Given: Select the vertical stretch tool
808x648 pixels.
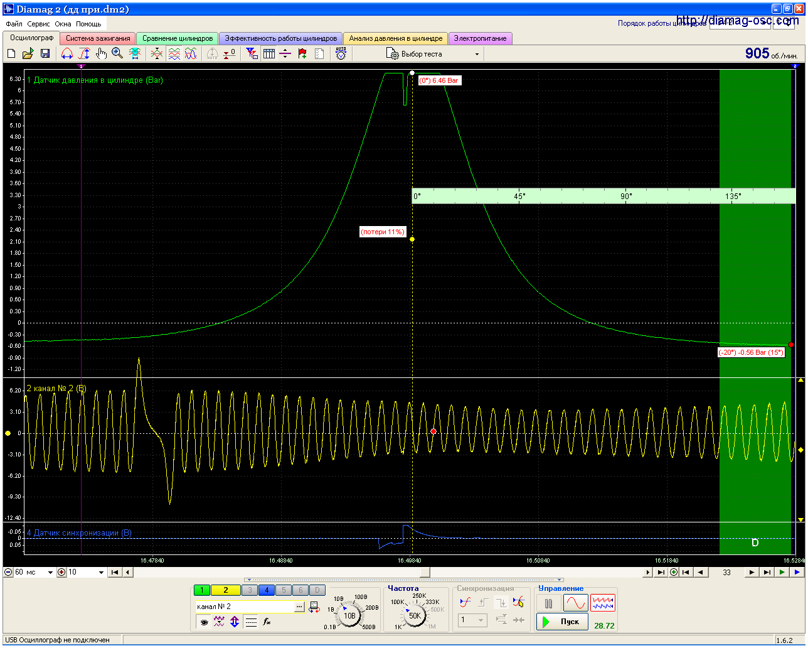Looking at the screenshot, I should [84, 54].
